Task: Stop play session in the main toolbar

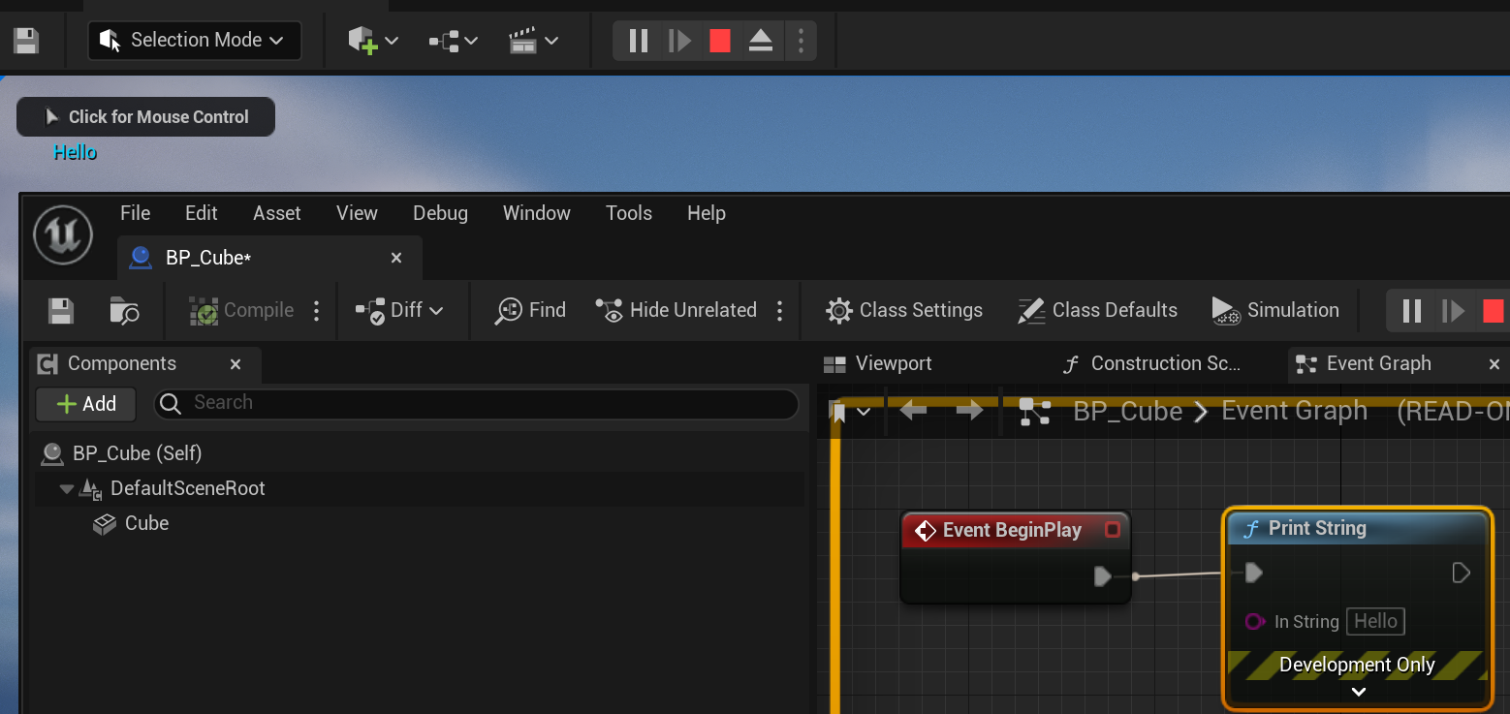Action: (x=719, y=41)
